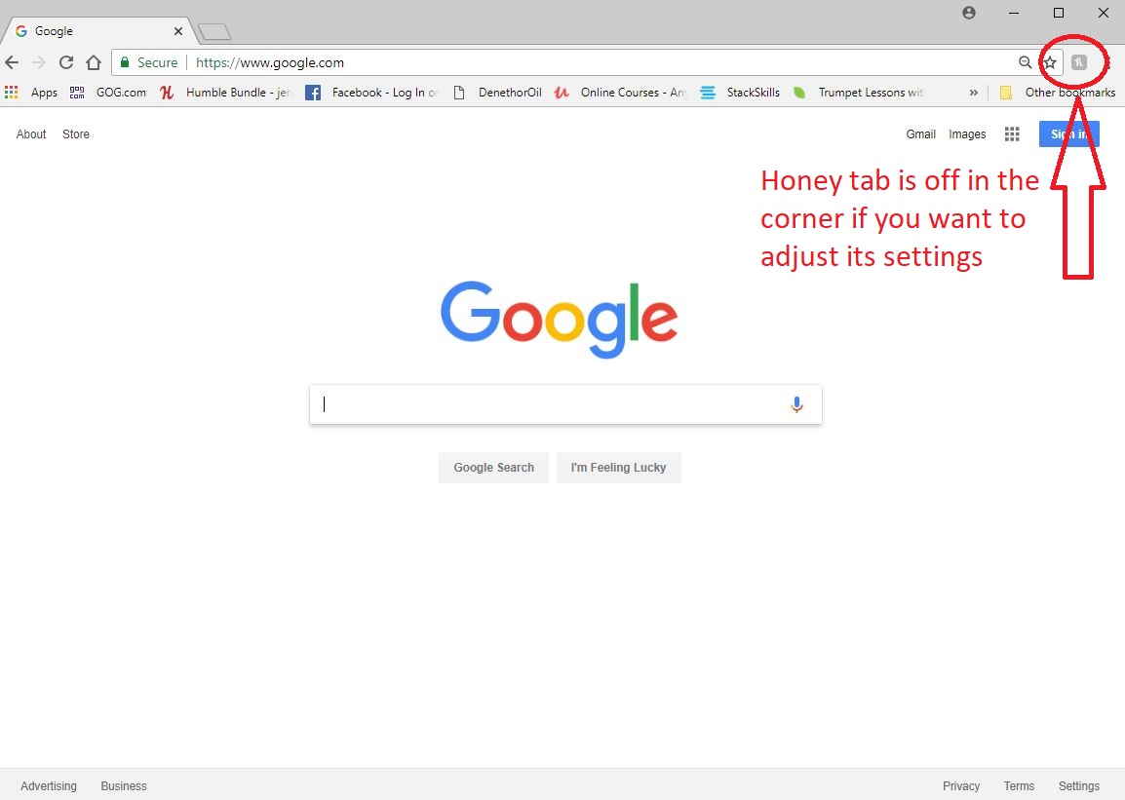Bookmark this page with the star icon
Viewport: 1125px width, 800px height.
pos(1050,62)
